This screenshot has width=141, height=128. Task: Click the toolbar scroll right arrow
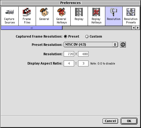138,28
